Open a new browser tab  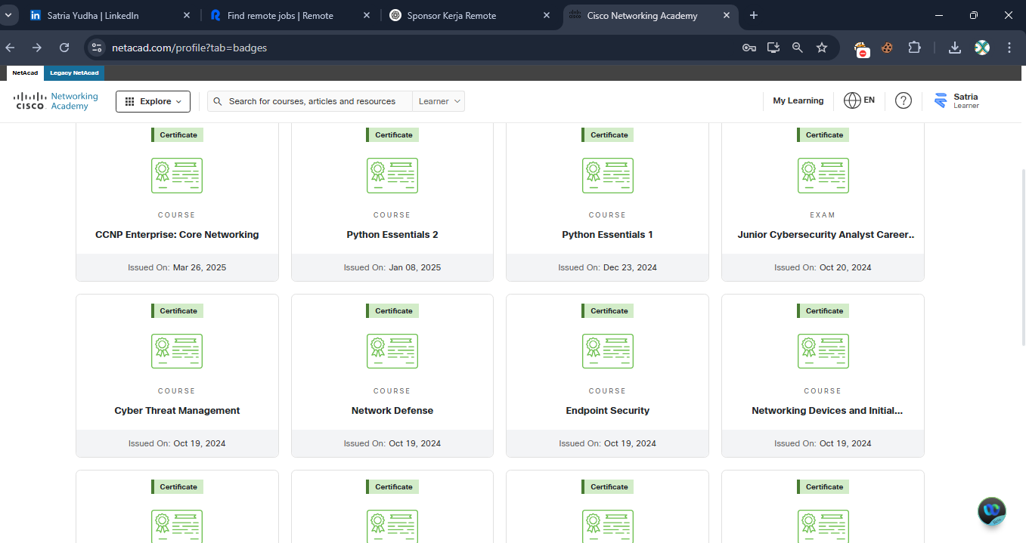coord(753,15)
